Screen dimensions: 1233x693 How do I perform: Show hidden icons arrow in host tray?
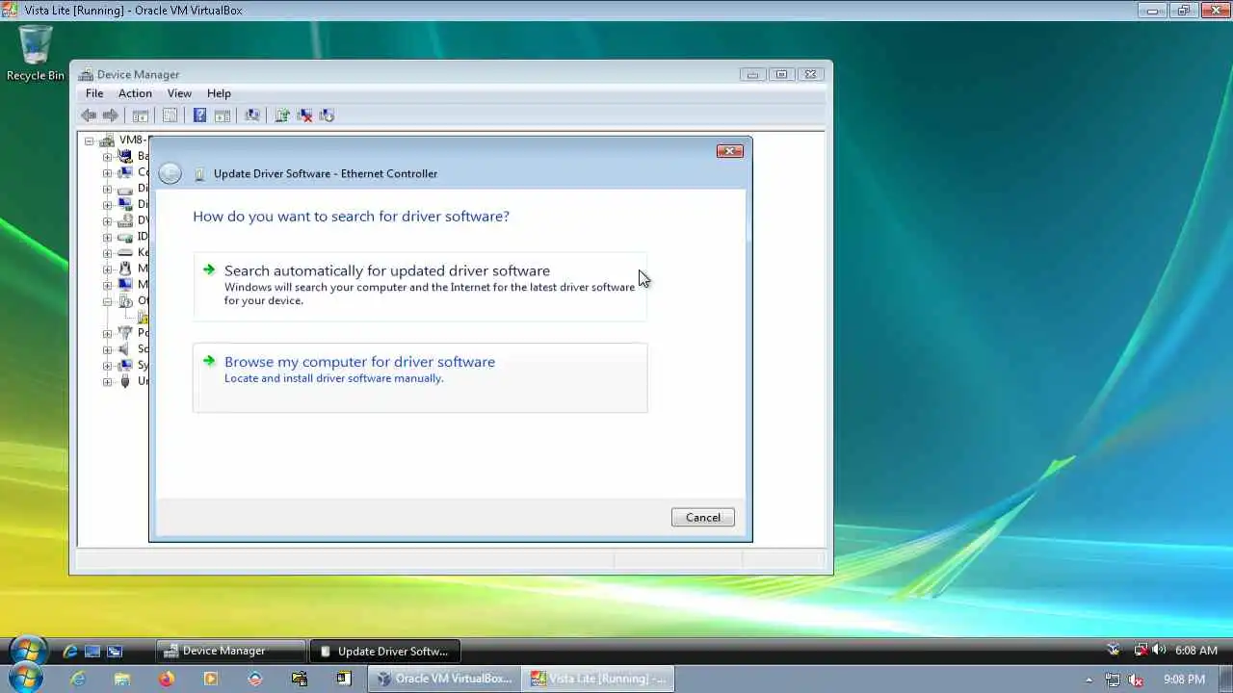coord(1089,680)
